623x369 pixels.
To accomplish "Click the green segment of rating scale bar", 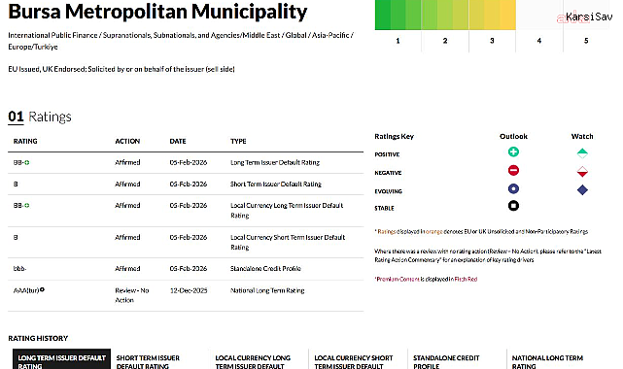I will coord(398,15).
